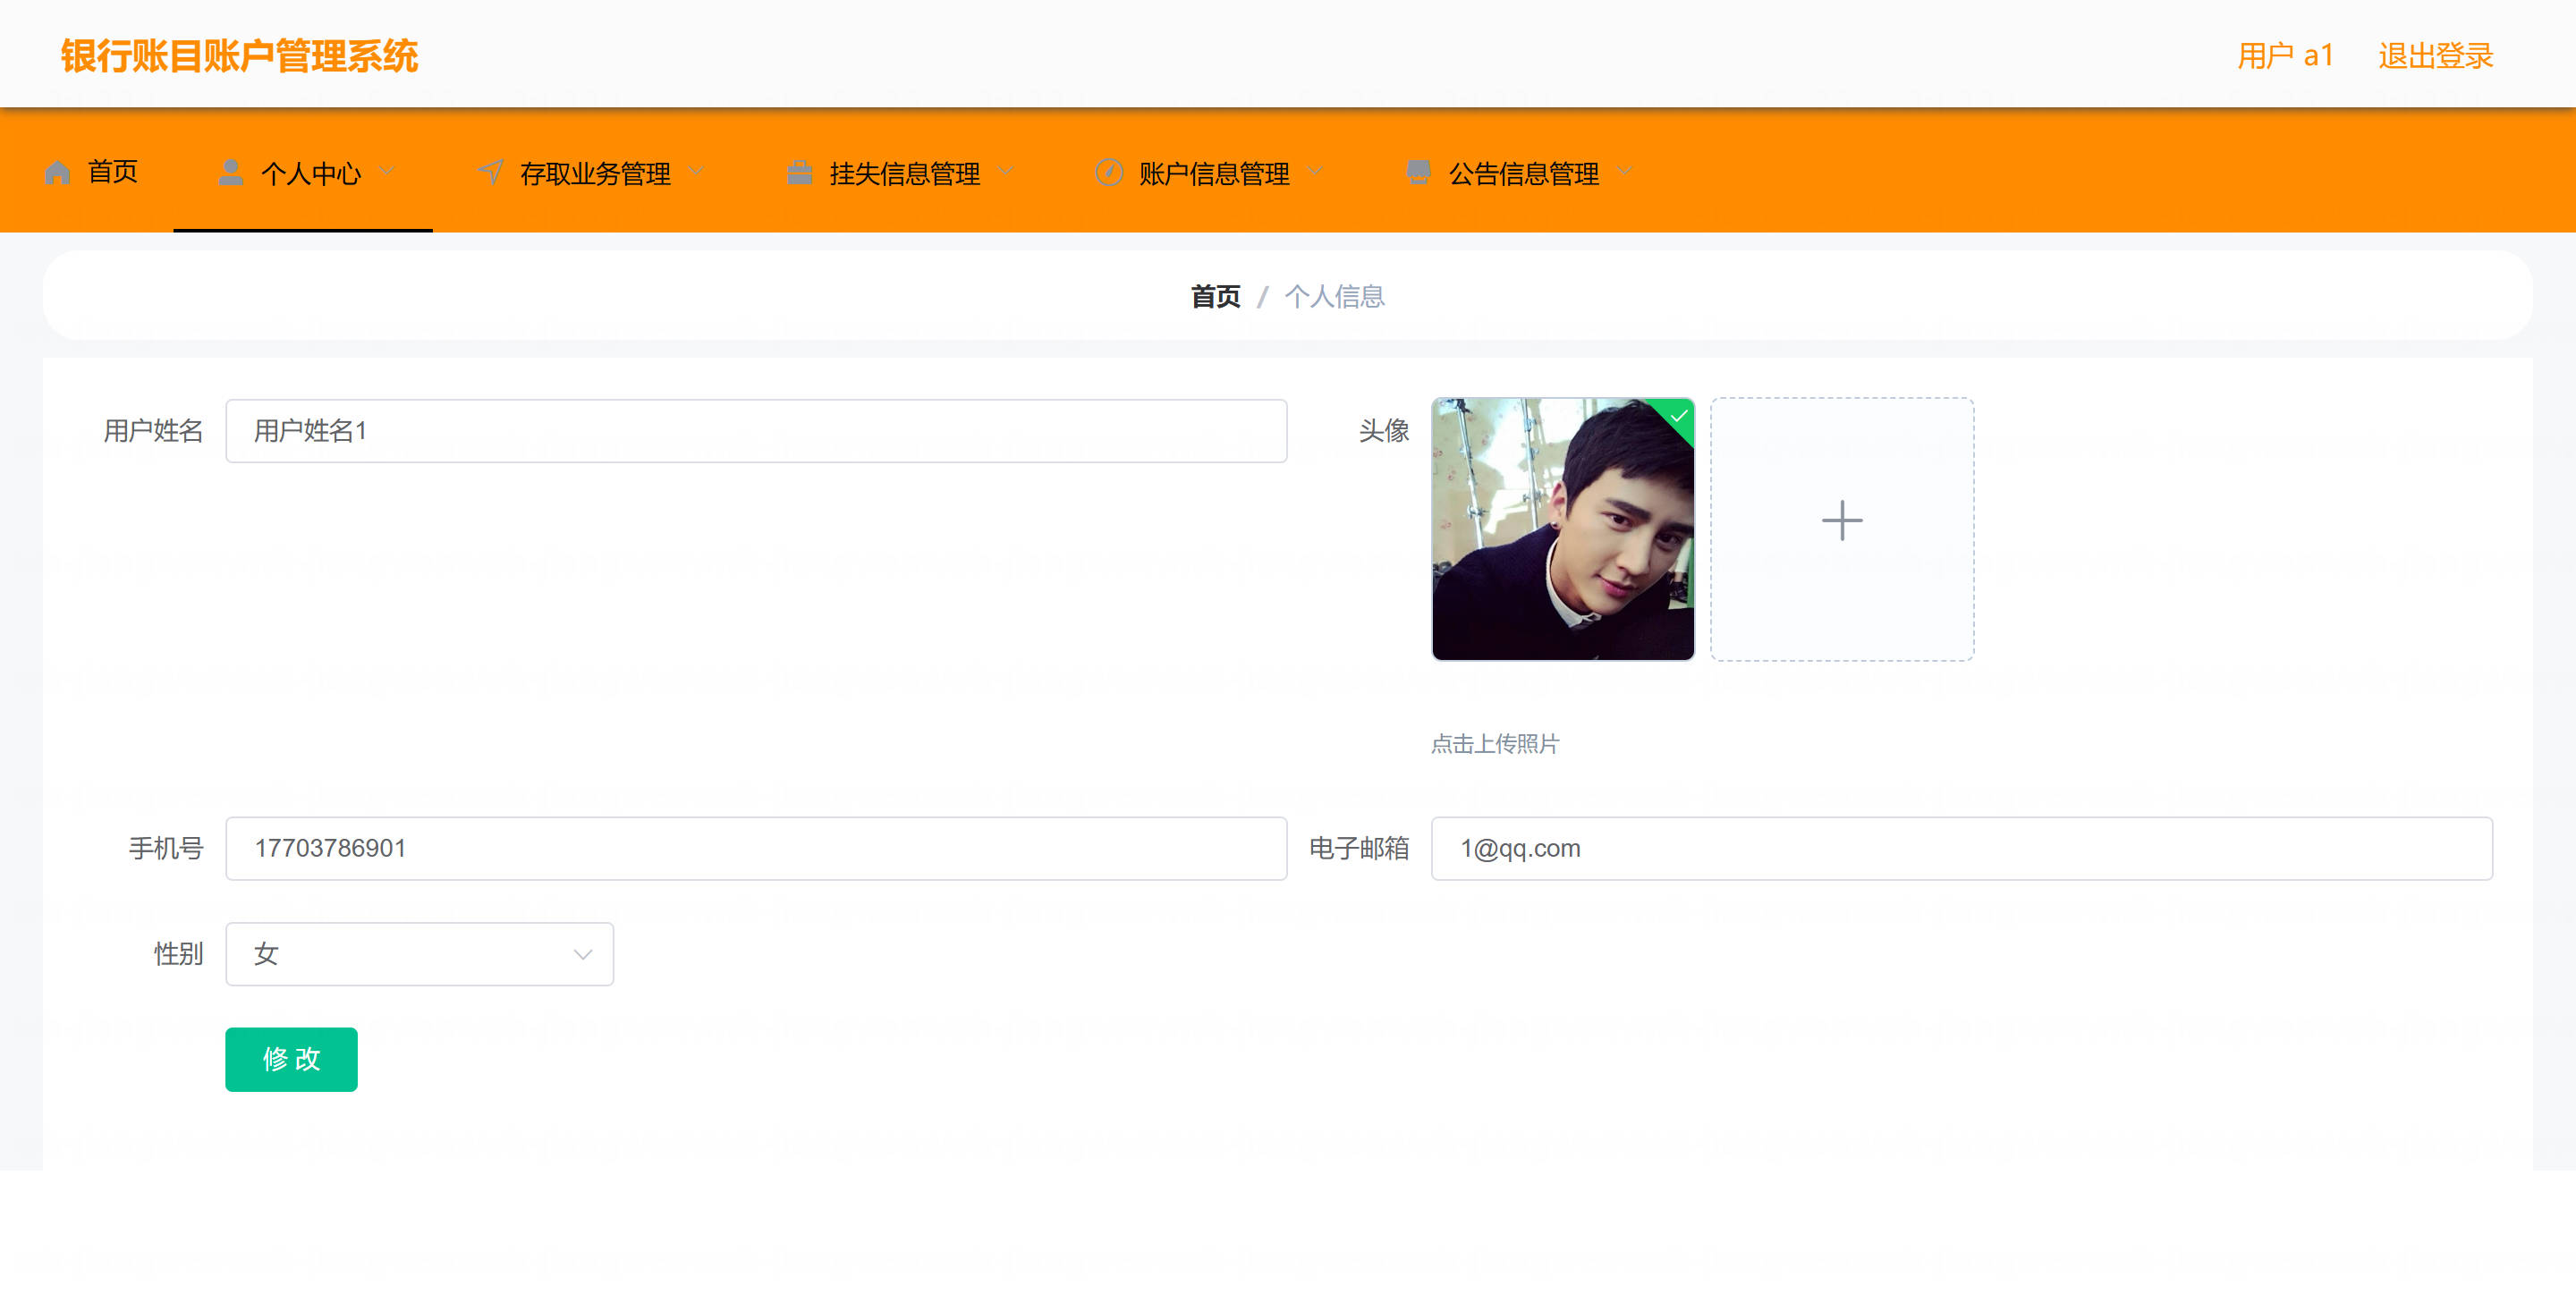Click the plus icon to upload photo

[x=1842, y=521]
